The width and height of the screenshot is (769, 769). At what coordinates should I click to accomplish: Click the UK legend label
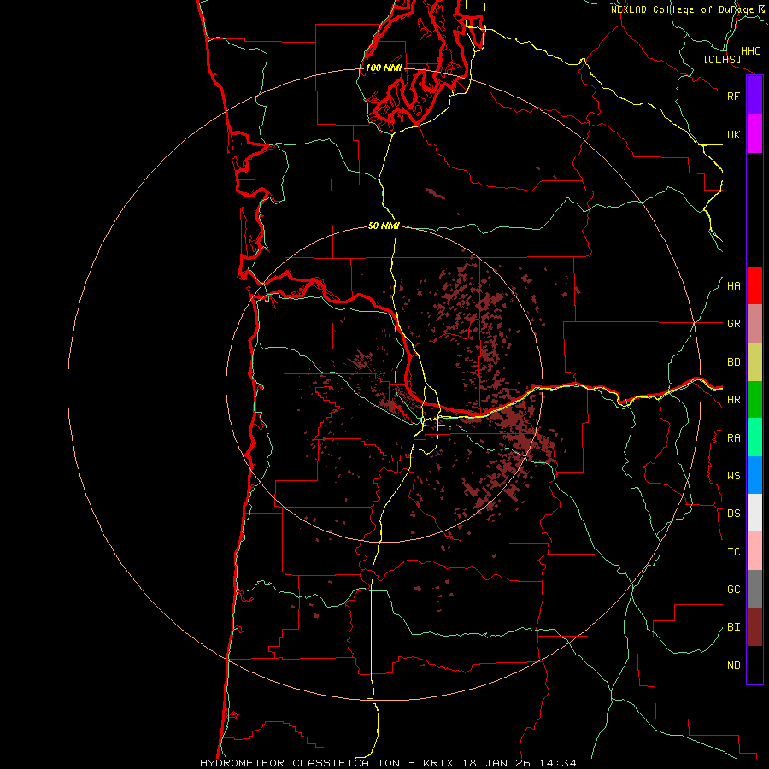(733, 134)
